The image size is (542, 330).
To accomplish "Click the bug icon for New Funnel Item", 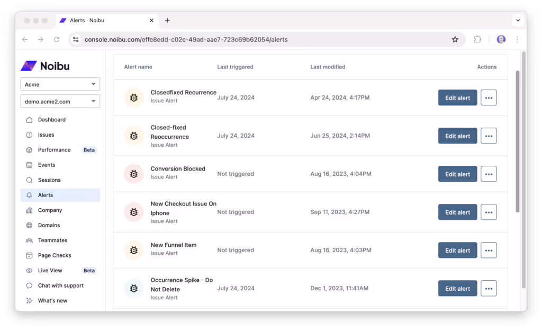I will [134, 250].
